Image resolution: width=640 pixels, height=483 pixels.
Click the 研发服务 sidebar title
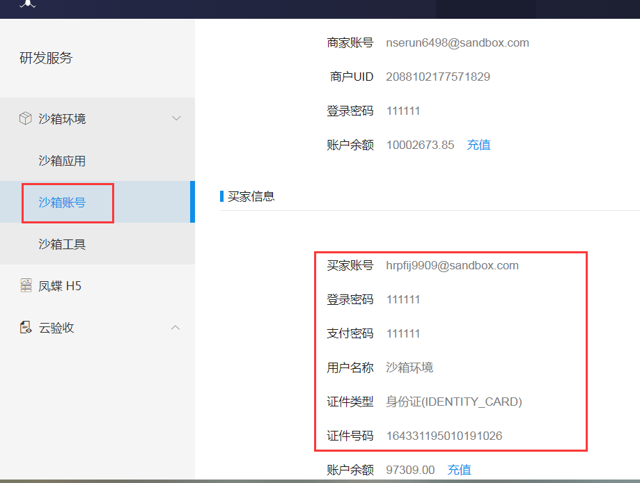(46, 58)
